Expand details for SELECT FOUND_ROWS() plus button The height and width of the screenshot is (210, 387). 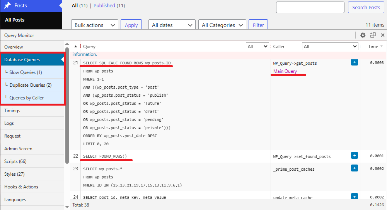(355, 155)
